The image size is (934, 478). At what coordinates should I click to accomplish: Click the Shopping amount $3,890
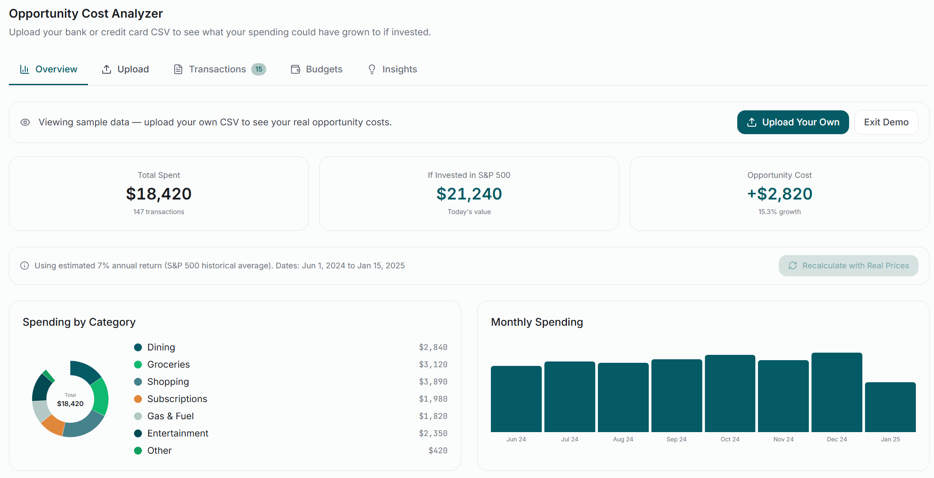coord(433,382)
